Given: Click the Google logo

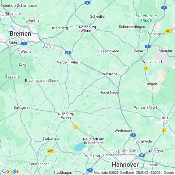Looking at the screenshot, I should (x=11, y=171).
